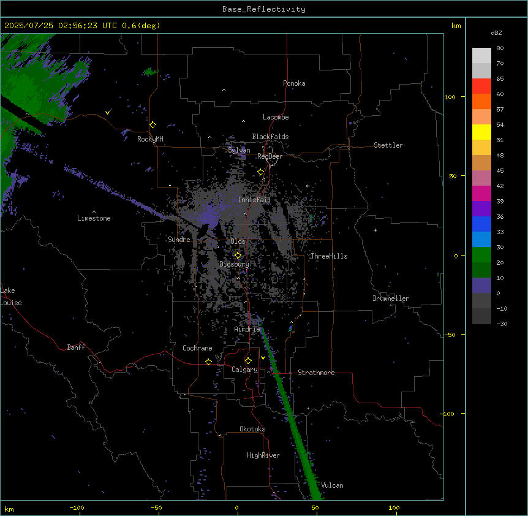Image resolution: width=528 pixels, height=516 pixels.
Task: Click the dBZ legend heading
Action: pos(496,32)
